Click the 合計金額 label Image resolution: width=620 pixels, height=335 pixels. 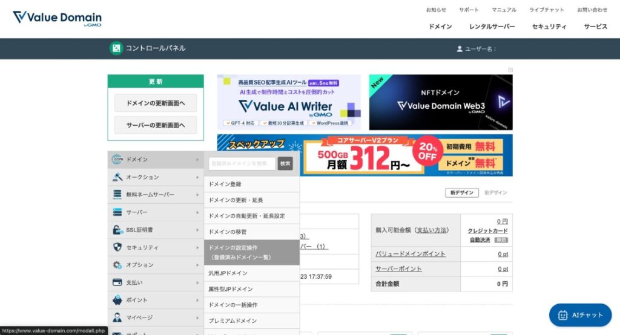(x=387, y=284)
